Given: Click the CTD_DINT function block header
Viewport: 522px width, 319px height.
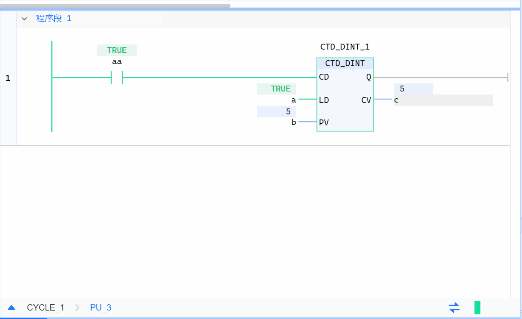Looking at the screenshot, I should tap(345, 64).
